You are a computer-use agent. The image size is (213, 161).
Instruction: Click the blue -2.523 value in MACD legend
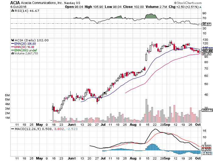72,129
